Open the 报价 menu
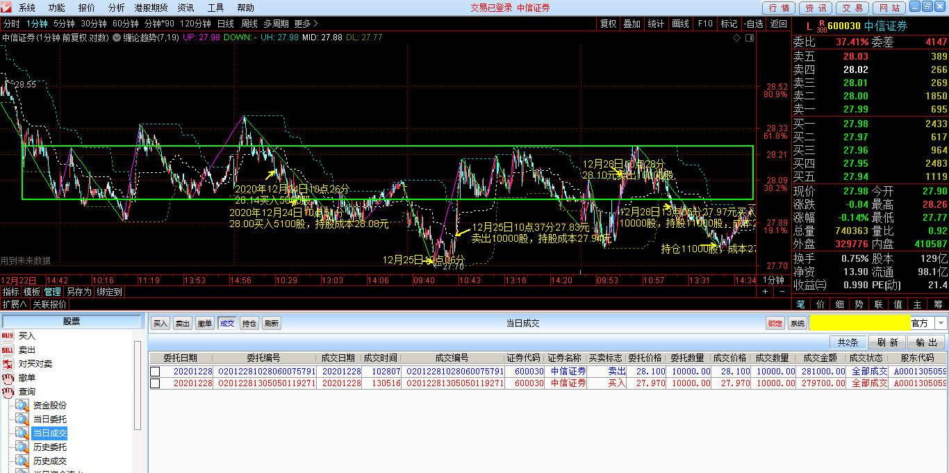Image resolution: width=949 pixels, height=473 pixels. coord(87,8)
